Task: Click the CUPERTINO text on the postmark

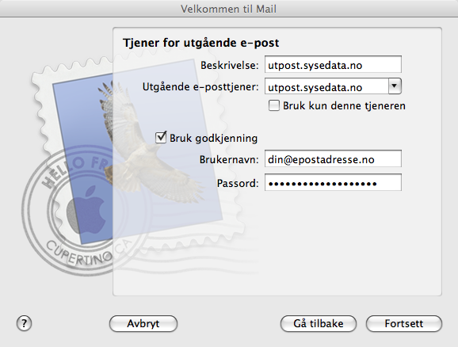Action: point(79,253)
